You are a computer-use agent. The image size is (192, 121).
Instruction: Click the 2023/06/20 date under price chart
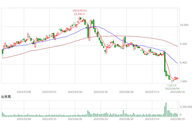click(x=126, y=92)
